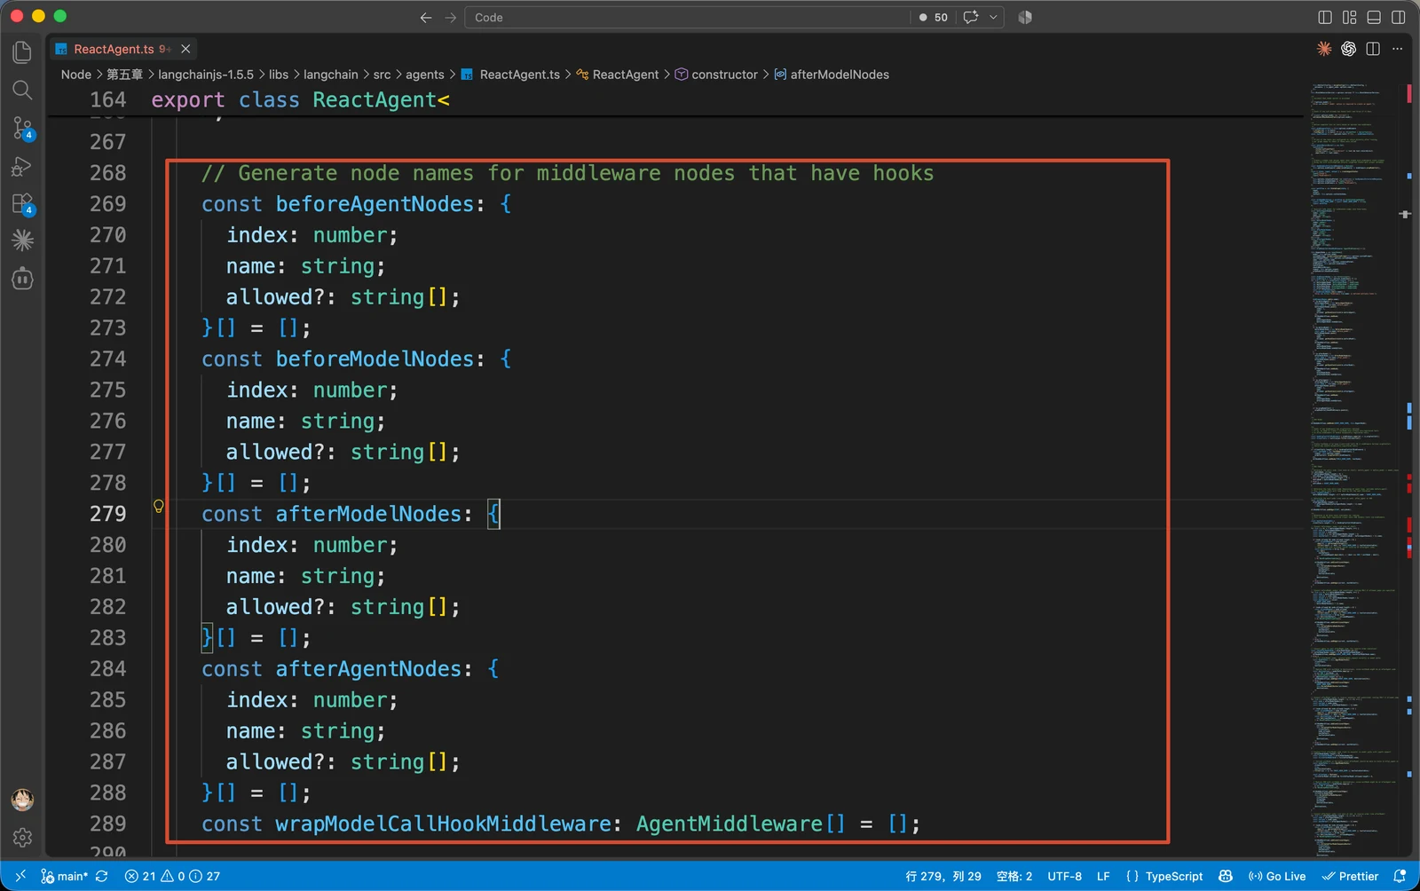The height and width of the screenshot is (891, 1420).
Task: Change the LF end of line sequence
Action: pyautogui.click(x=1103, y=876)
